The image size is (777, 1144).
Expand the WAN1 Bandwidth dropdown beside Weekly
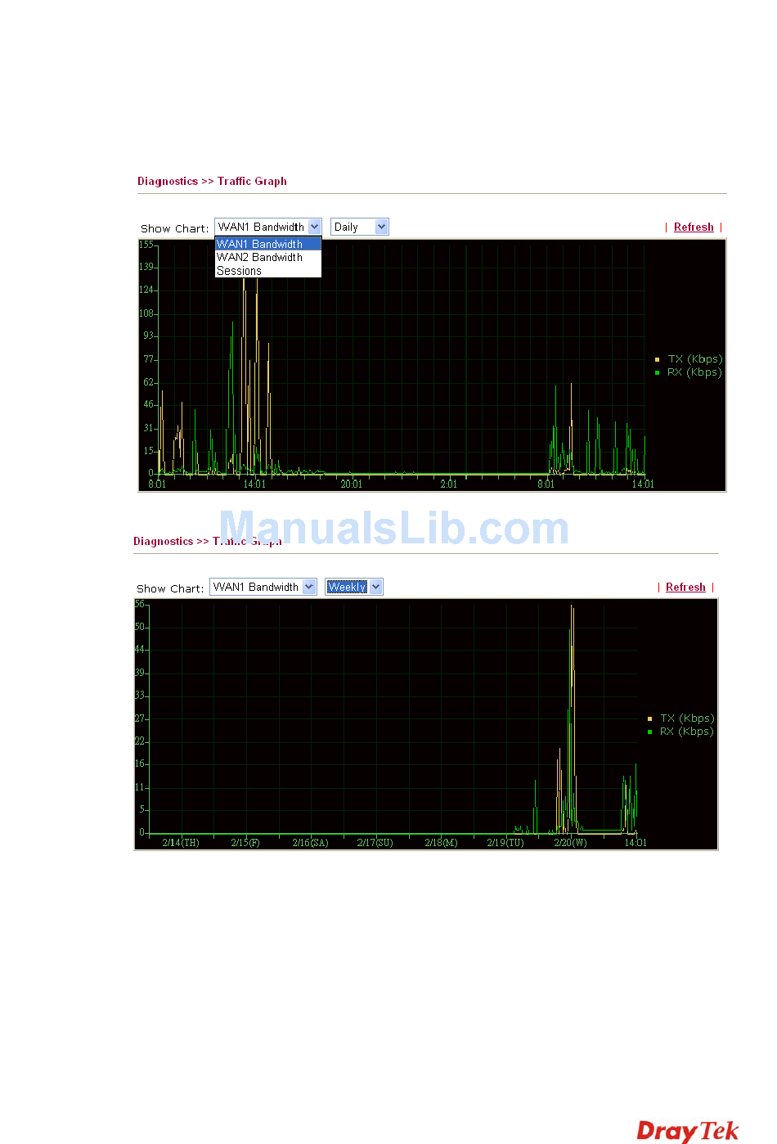tap(263, 587)
